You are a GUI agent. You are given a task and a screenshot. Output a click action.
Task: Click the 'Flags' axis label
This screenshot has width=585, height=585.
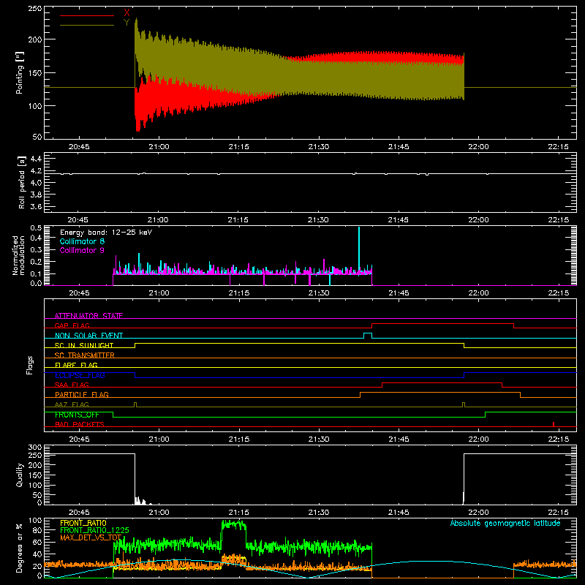click(x=30, y=365)
